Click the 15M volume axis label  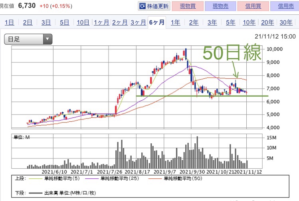pos(271,138)
